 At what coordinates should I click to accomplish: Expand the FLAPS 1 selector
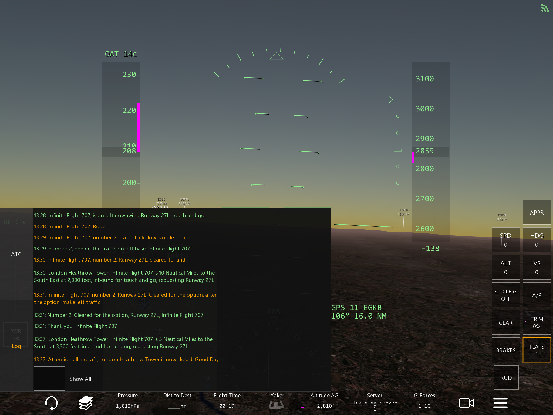click(x=537, y=350)
